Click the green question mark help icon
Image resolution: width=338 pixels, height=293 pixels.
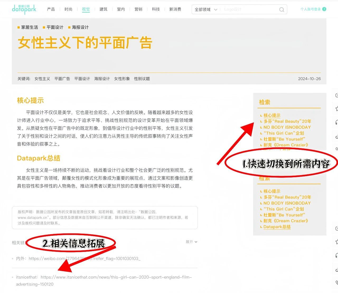coord(324,9)
